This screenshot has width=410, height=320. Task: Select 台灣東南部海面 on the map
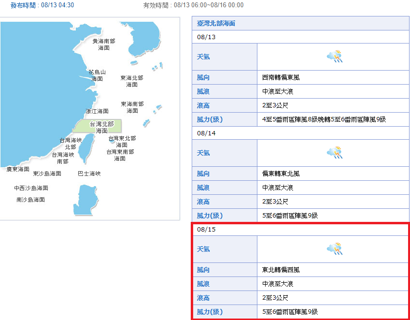[120, 155]
